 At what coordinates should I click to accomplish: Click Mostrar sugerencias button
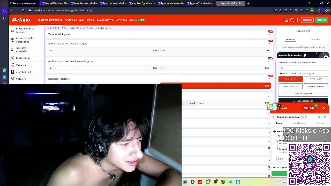point(303,101)
